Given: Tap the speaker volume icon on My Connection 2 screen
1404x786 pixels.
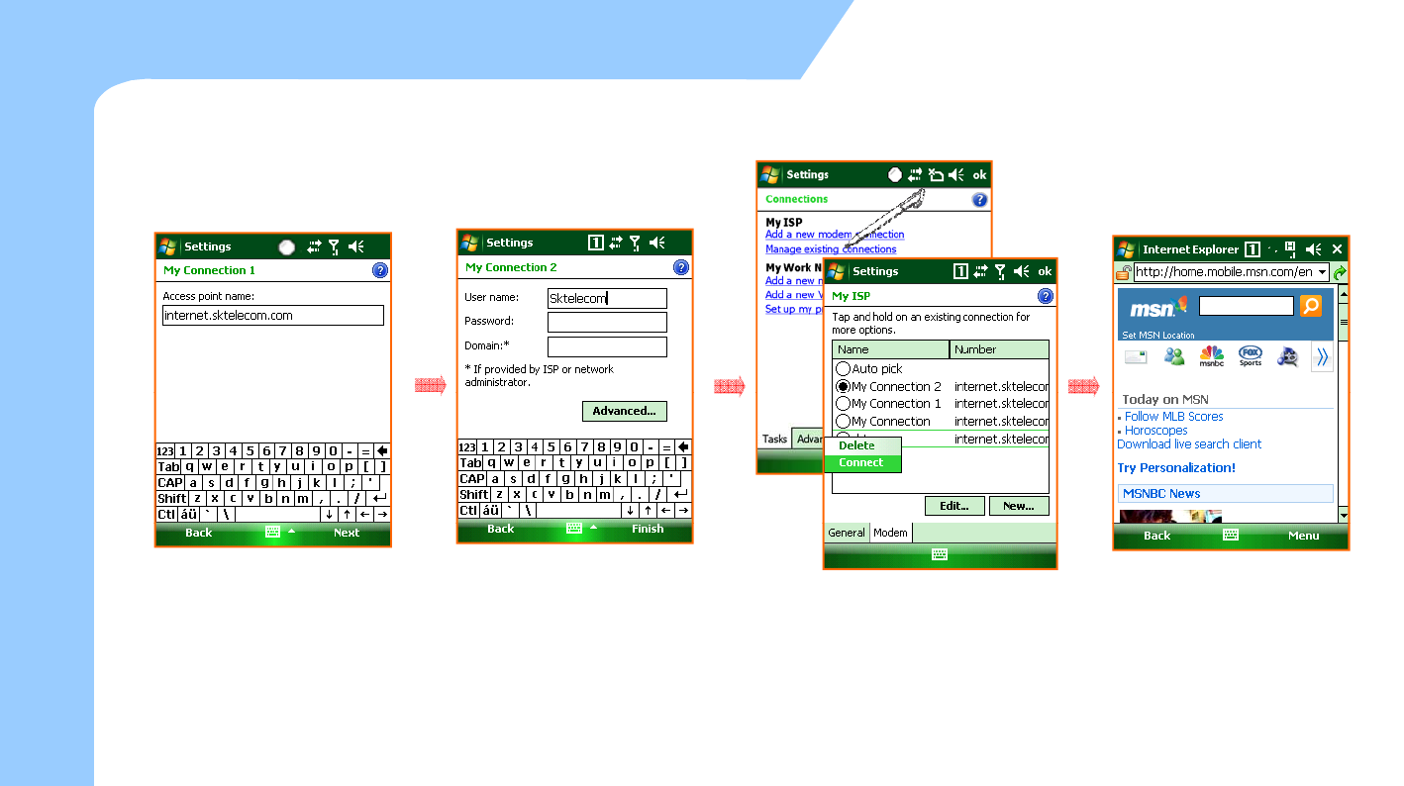Looking at the screenshot, I should click(657, 243).
